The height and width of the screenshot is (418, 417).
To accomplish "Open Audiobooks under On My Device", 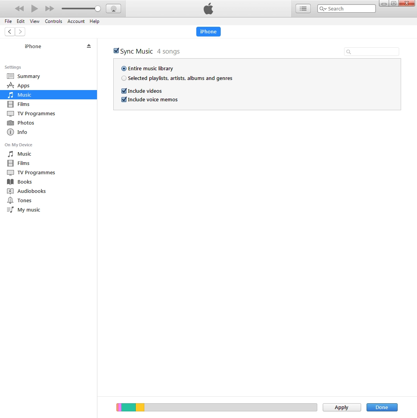I will click(31, 191).
